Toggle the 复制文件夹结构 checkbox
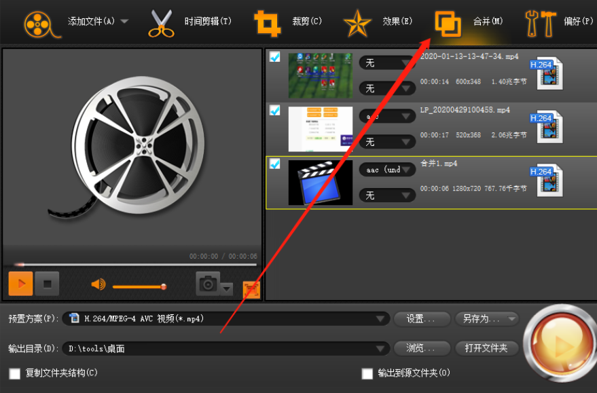 pos(15,373)
